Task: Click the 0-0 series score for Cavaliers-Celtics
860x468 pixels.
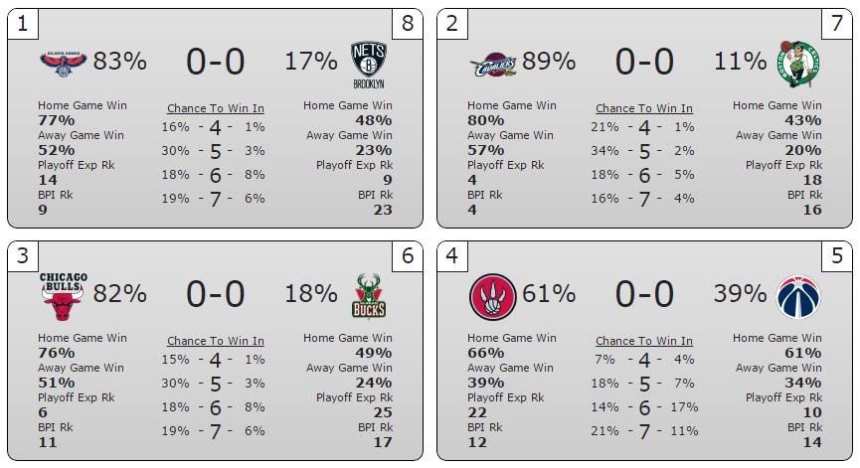Action: tap(644, 62)
